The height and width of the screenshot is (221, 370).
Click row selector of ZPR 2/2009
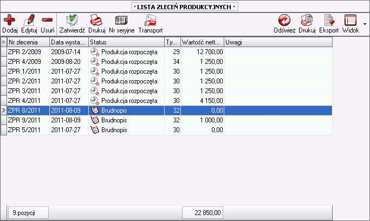tap(4, 52)
